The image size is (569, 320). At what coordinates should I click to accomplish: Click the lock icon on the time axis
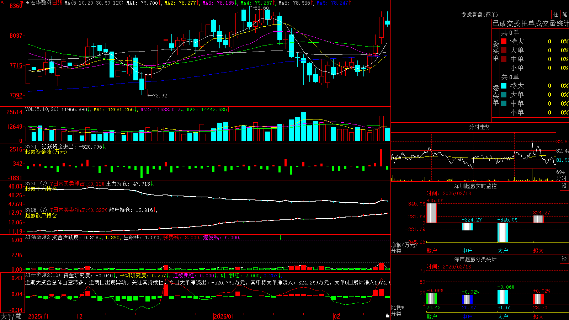[x=388, y=315]
